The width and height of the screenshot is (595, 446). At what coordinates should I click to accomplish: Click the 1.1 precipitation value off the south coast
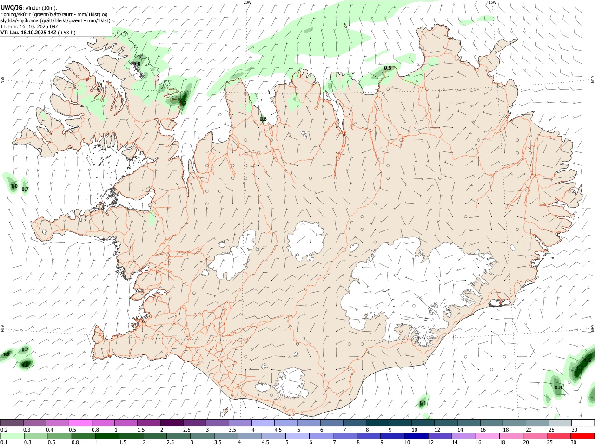point(423,403)
